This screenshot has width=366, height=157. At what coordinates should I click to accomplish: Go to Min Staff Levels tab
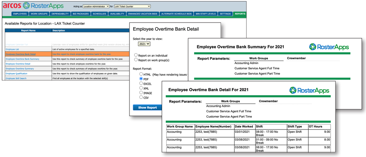[x=206, y=14]
